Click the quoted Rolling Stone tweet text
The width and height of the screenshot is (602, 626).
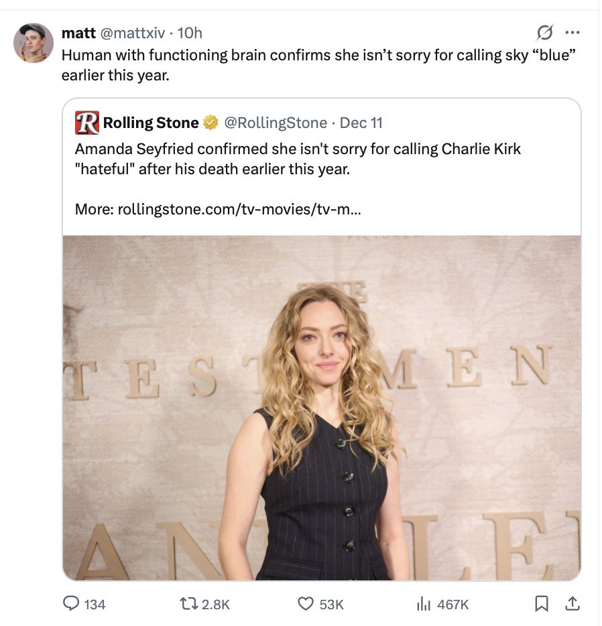tap(298, 158)
